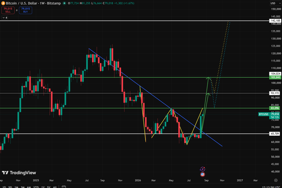Screen dimensions: 282x188
Task: Select the 1Y time range
Action: [x=43, y=187]
